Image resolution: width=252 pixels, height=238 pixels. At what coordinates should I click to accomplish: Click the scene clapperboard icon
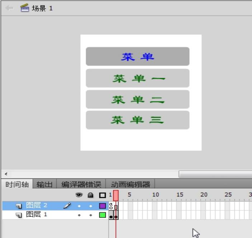(x=25, y=8)
